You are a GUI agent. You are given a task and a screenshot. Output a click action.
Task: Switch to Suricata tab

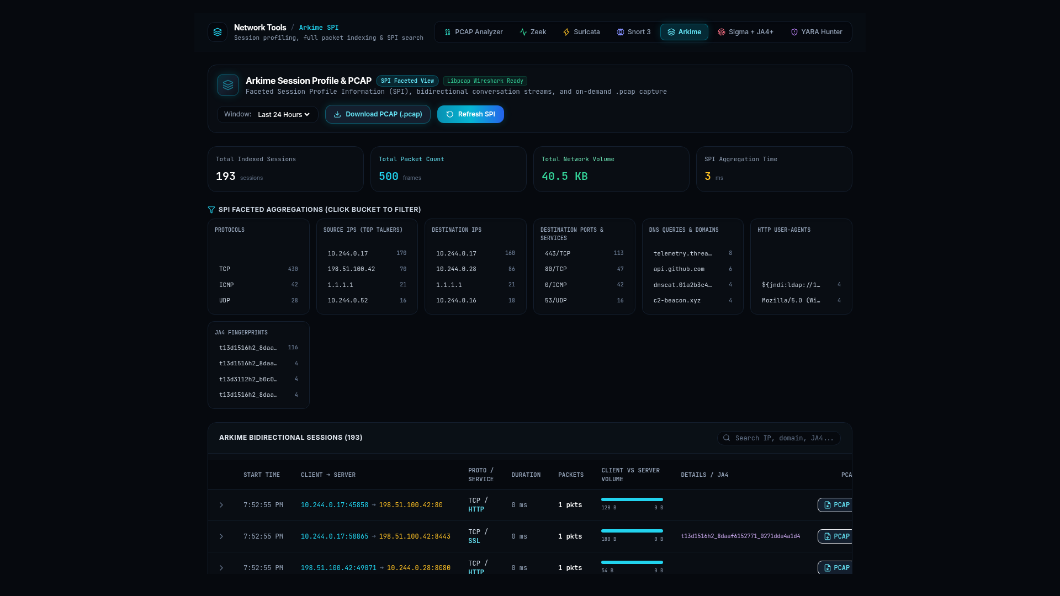tap(581, 32)
